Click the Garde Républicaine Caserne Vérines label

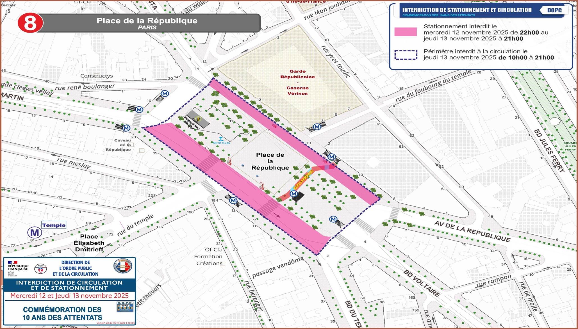[x=297, y=82]
